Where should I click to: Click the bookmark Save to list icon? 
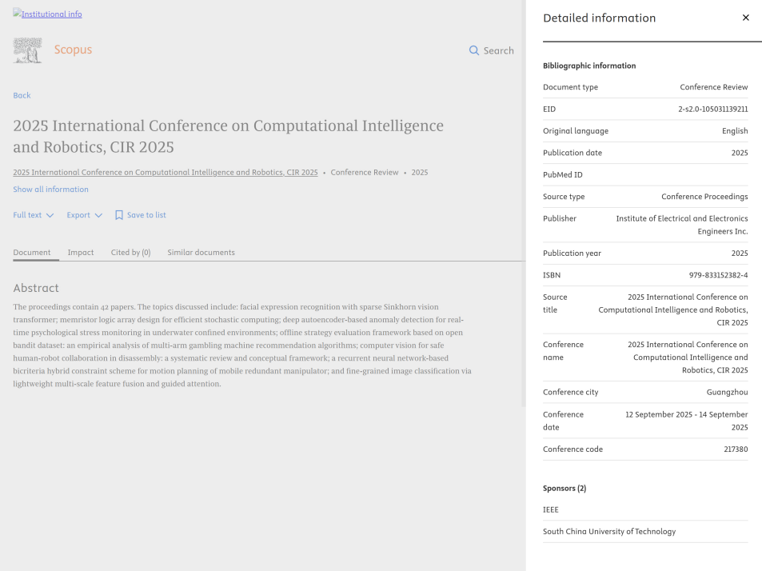coord(119,215)
